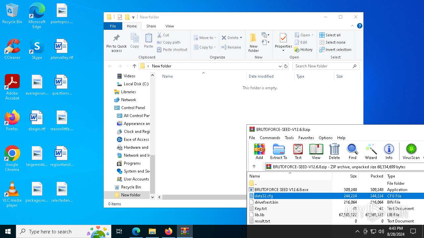
Task: Open VLC media player desktop shortcut
Action: click(x=12, y=194)
